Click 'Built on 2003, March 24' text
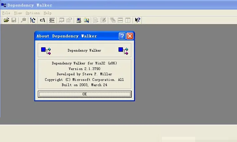Screen dimensions: 237x142 [x=84, y=85]
